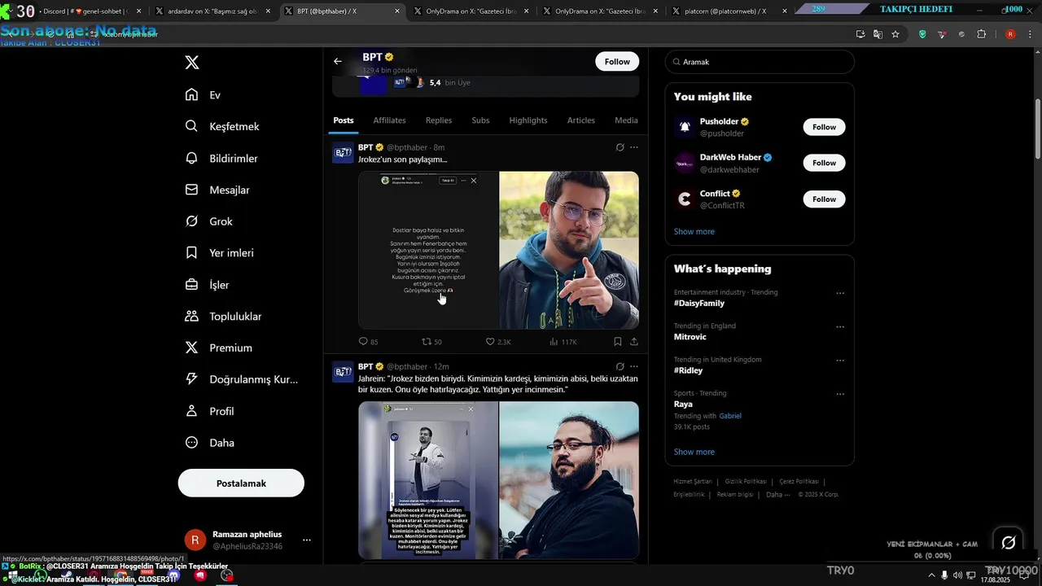Open options for #DaisyFamily trend
Image resolution: width=1042 pixels, height=586 pixels.
click(840, 293)
